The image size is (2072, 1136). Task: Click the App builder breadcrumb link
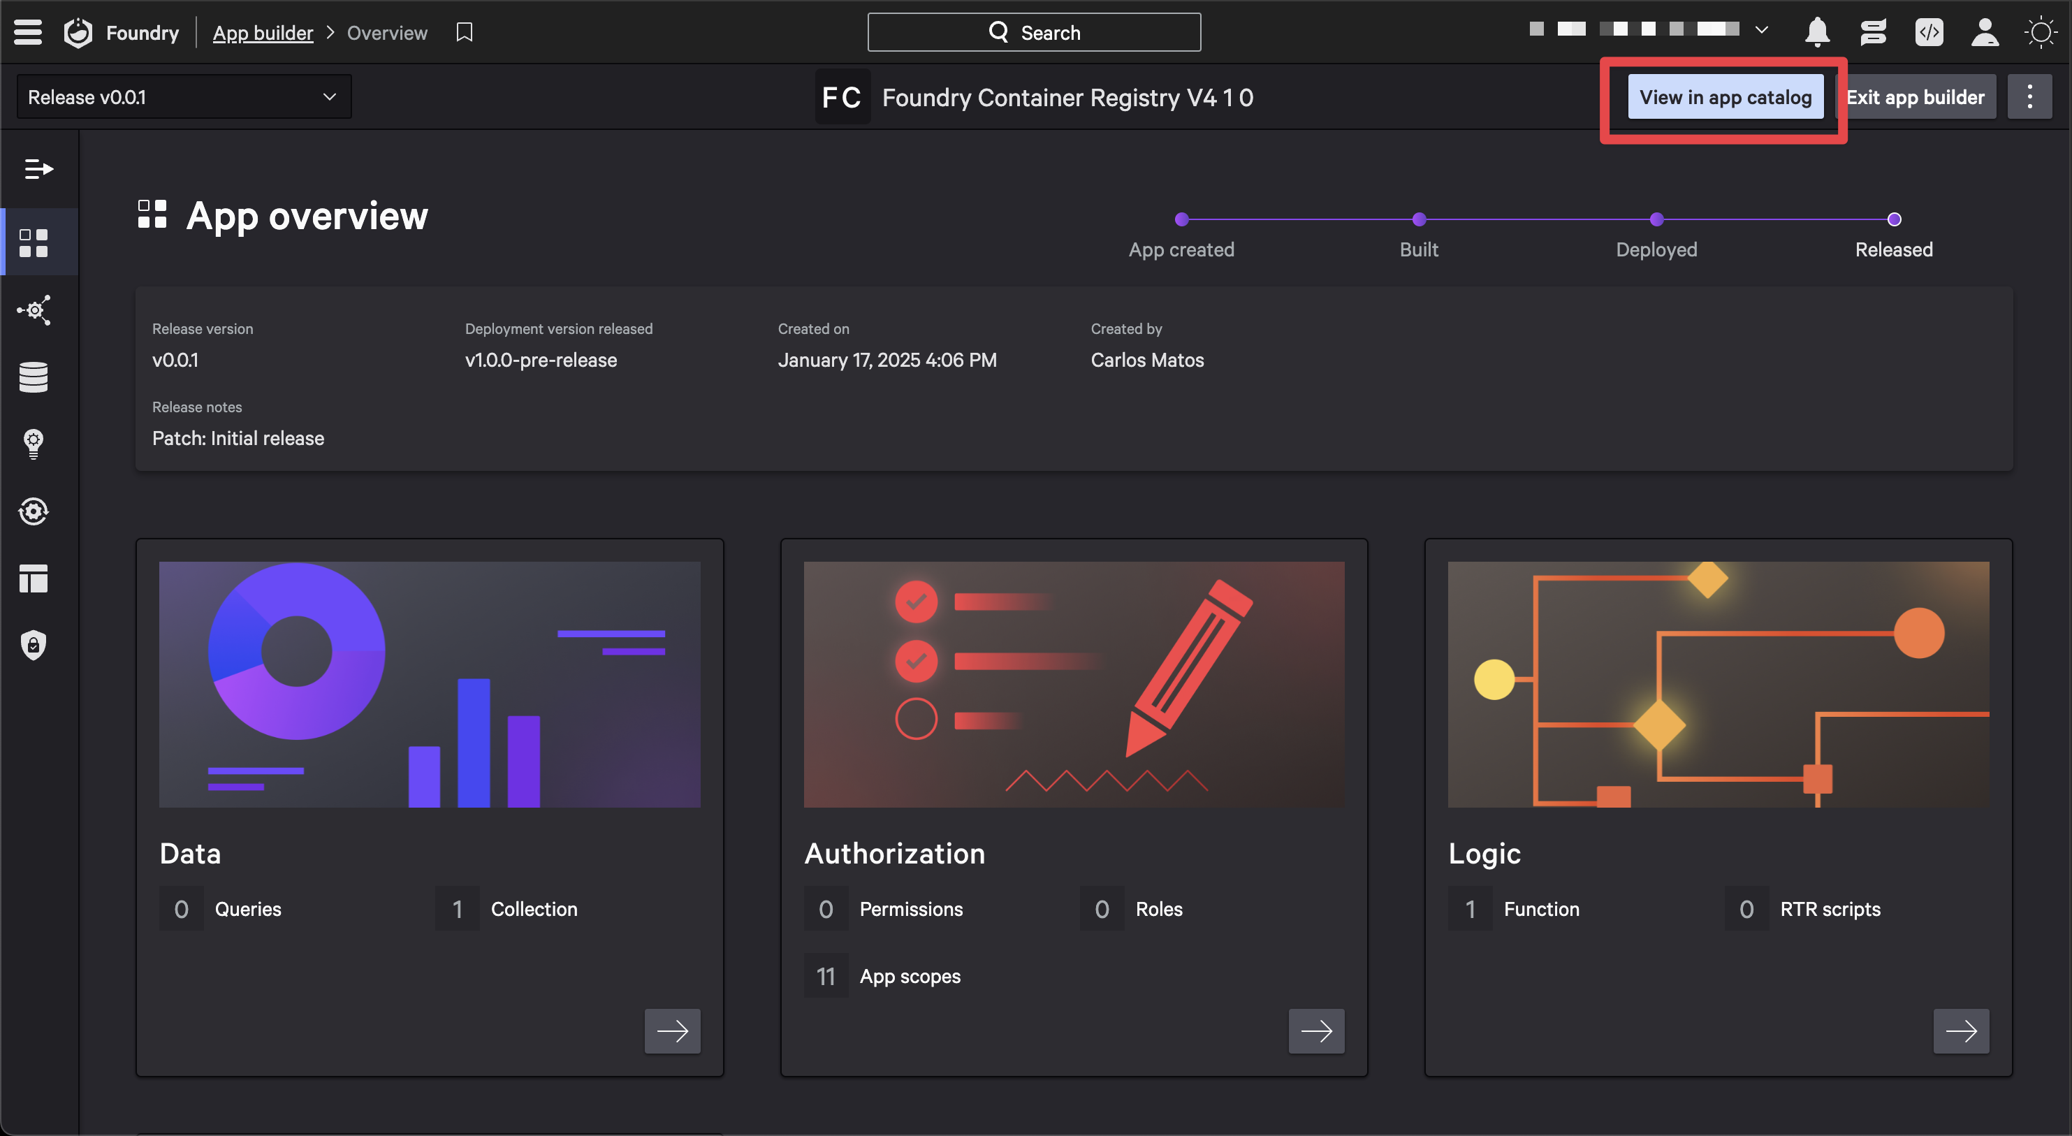[263, 33]
